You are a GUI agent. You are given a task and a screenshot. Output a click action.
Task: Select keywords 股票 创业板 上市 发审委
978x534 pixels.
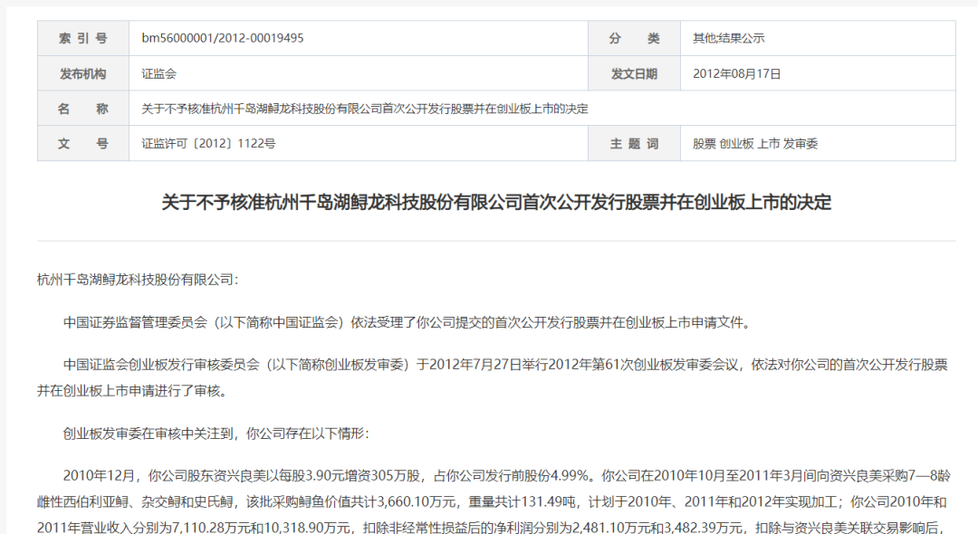(x=754, y=143)
